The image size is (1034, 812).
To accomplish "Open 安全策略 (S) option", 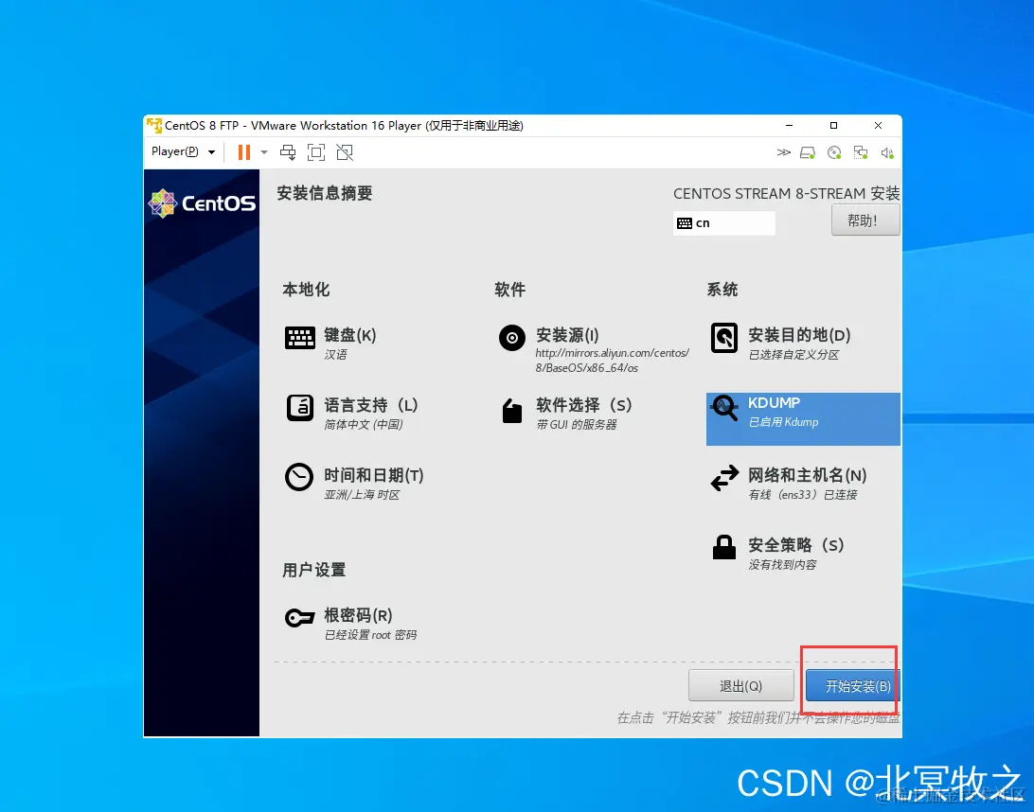I will [x=796, y=545].
